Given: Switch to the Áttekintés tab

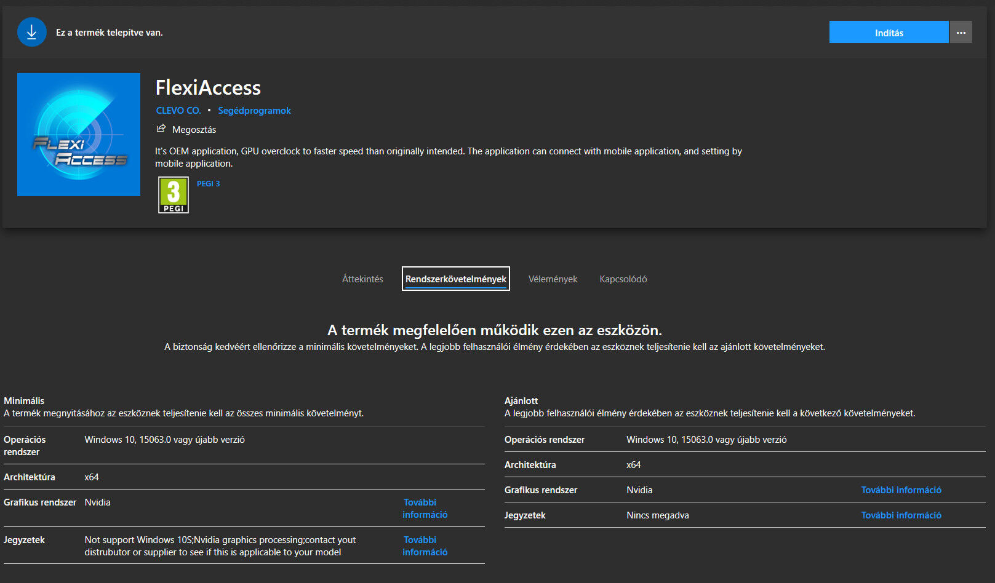Looking at the screenshot, I should click(x=362, y=279).
